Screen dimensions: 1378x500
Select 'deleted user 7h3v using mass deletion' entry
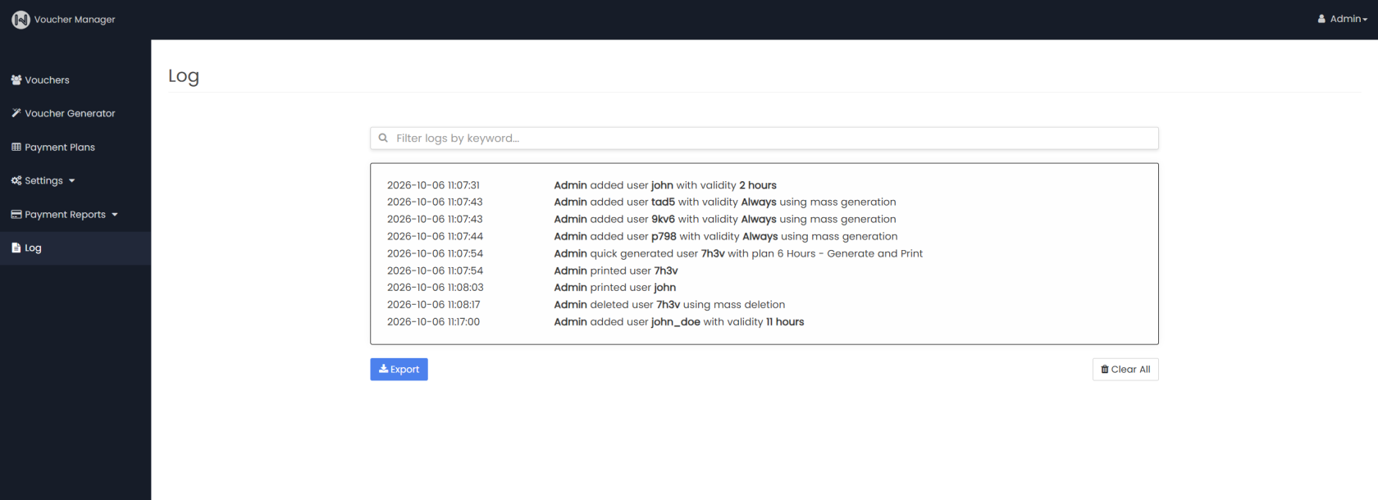(669, 305)
